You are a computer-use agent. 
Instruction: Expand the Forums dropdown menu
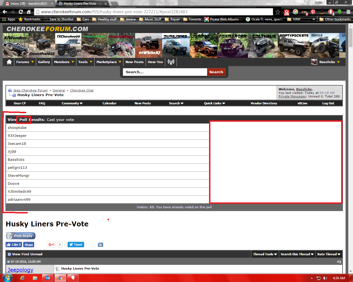coord(25,62)
